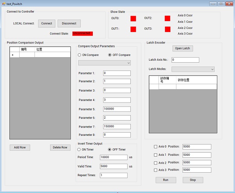Click the Period Time input field
The width and height of the screenshot is (235, 193).
(x=113, y=157)
